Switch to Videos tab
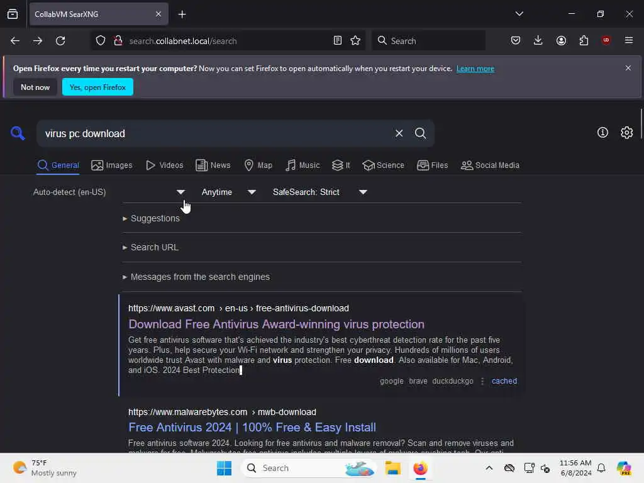644x483 pixels. coord(164,165)
